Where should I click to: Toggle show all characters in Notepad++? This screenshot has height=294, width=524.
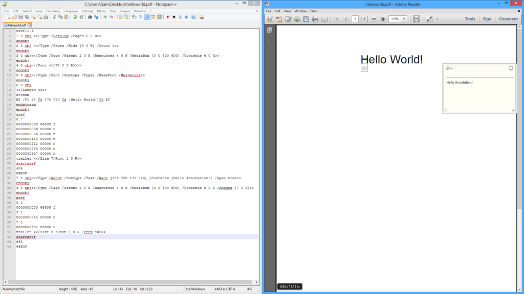[x=140, y=18]
